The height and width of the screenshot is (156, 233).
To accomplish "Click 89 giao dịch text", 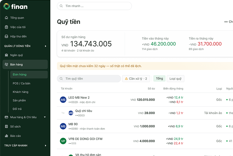I will click(x=196, y=49).
